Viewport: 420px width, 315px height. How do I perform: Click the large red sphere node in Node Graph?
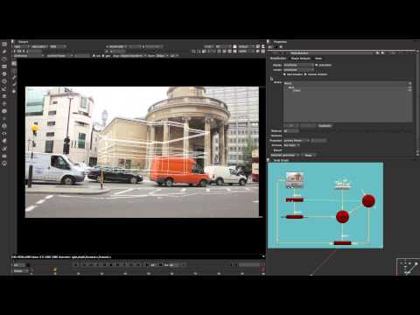[368, 201]
